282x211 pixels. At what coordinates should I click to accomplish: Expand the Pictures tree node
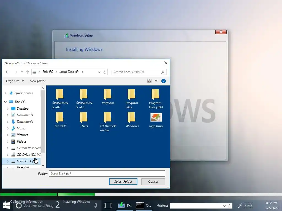[7, 135]
